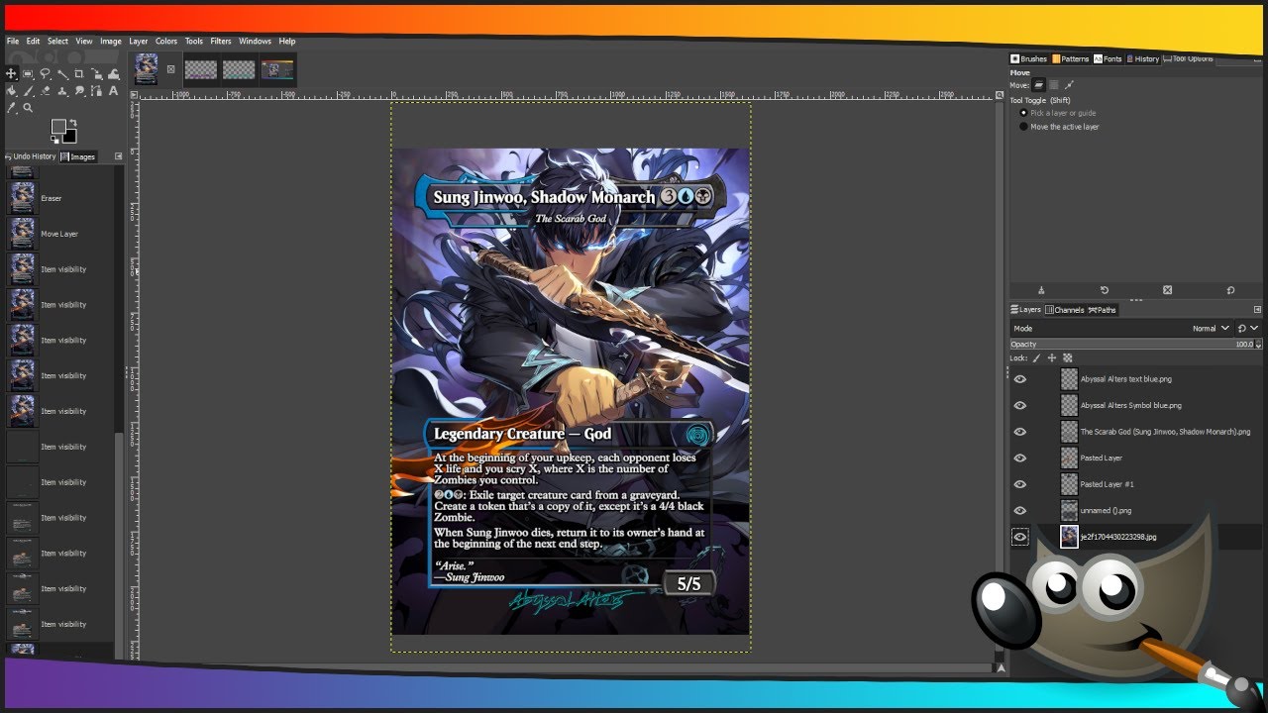This screenshot has width=1268, height=713.
Task: Restore tool preset icon in Tool Options
Action: 1105,290
